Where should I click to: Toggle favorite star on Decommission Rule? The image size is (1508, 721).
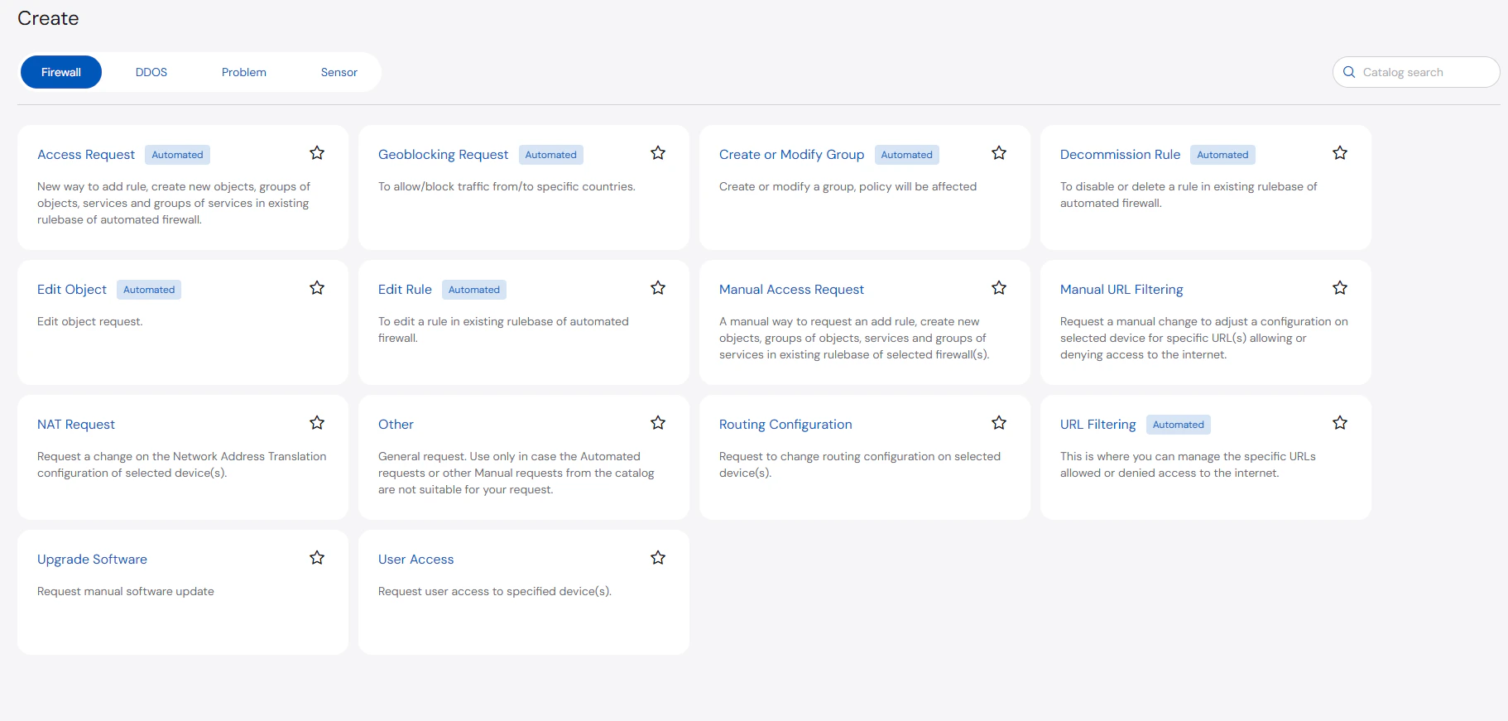(x=1340, y=153)
